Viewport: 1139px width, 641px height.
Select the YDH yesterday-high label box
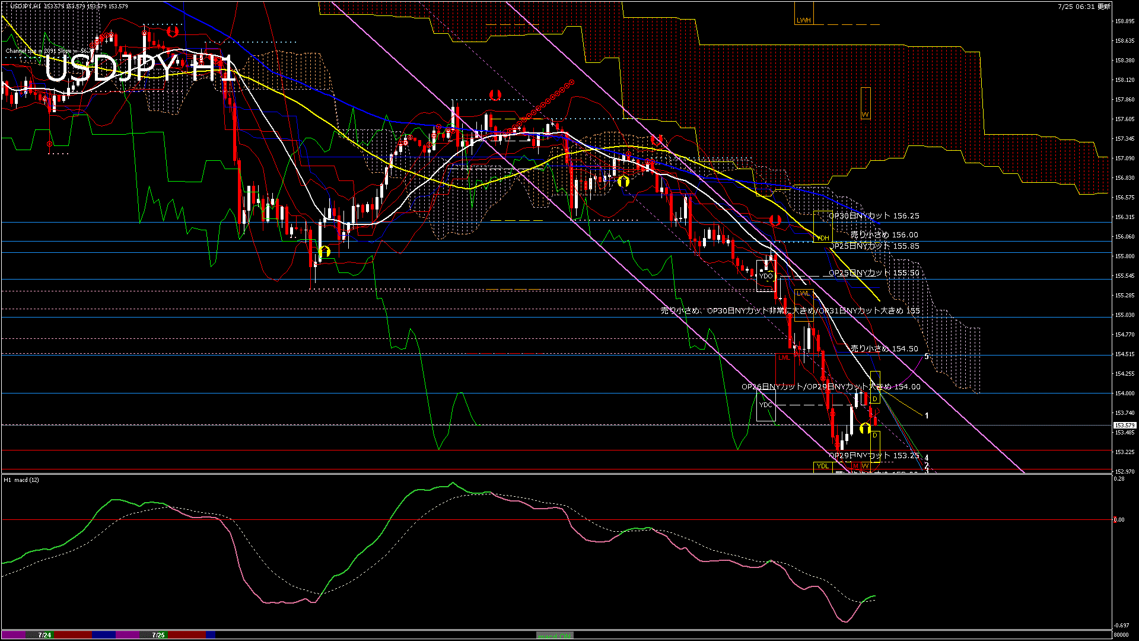[x=823, y=238]
